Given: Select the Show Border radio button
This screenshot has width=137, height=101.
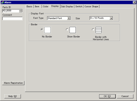Looking at the screenshot, I should pos(67,29).
